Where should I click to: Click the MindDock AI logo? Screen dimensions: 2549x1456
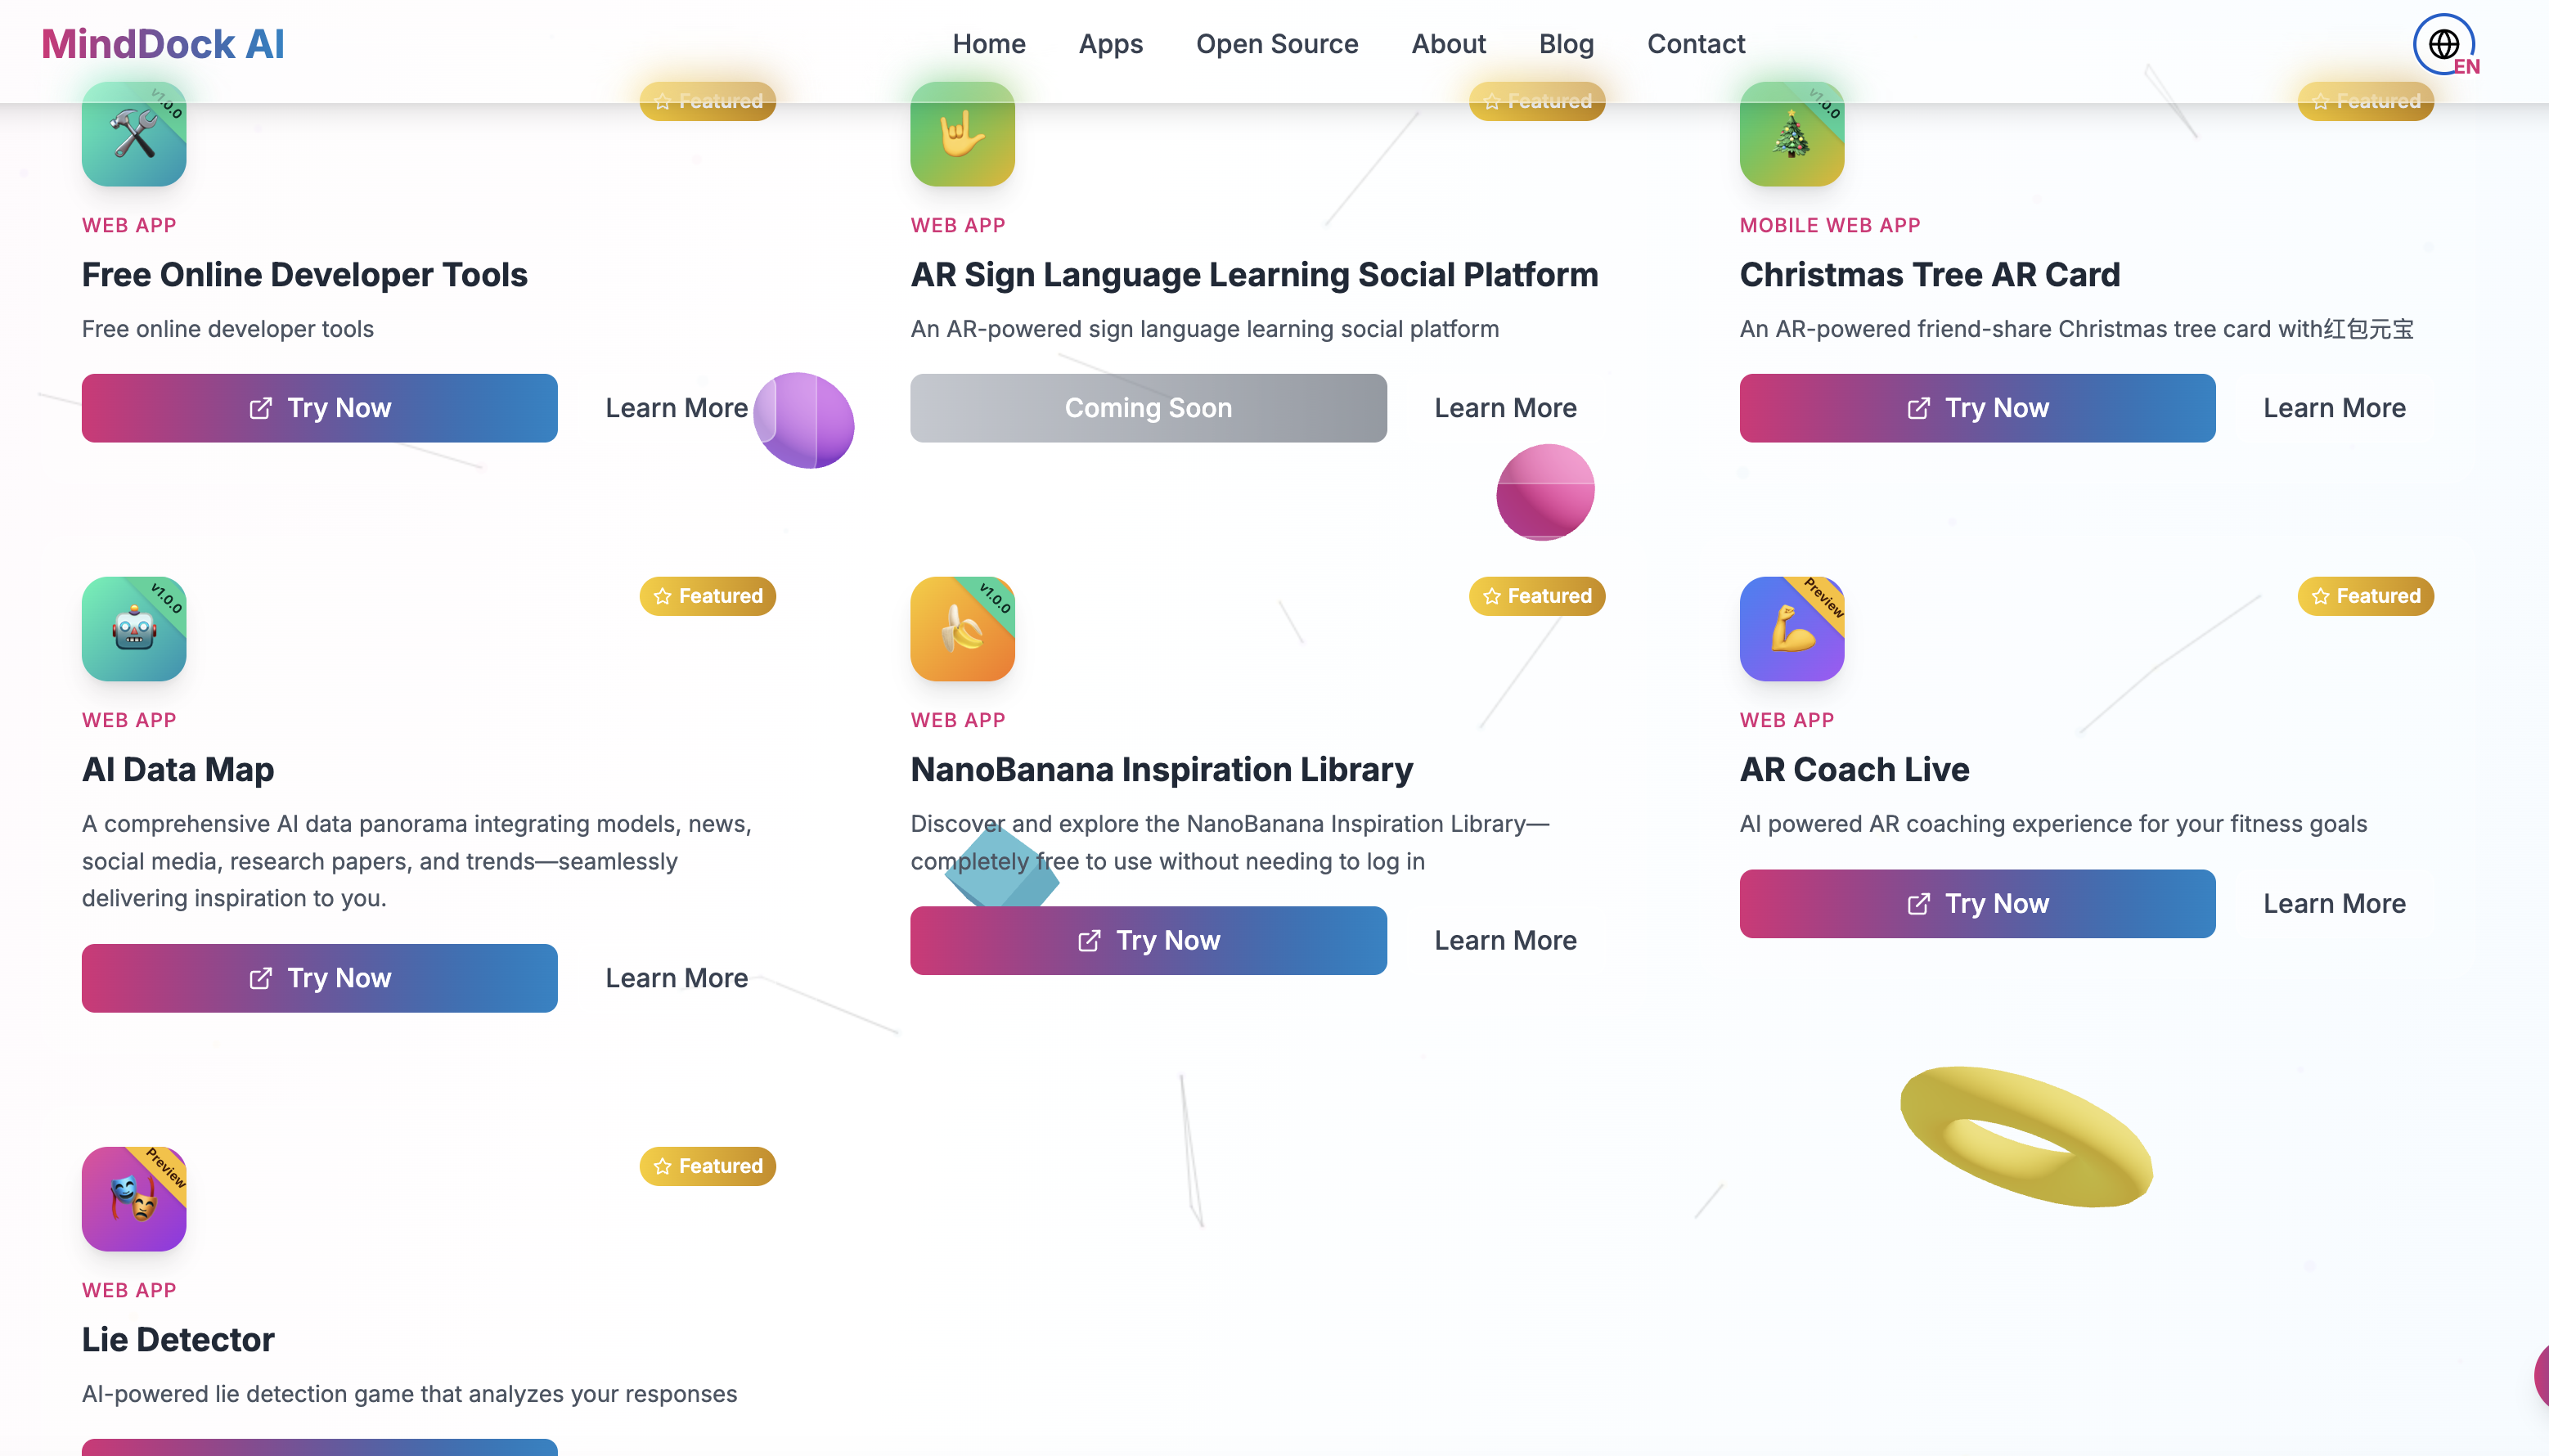[161, 44]
